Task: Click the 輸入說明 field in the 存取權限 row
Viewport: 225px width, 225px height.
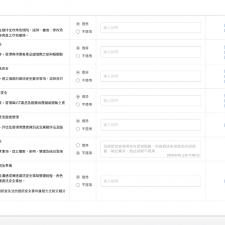Action: (x=151, y=27)
